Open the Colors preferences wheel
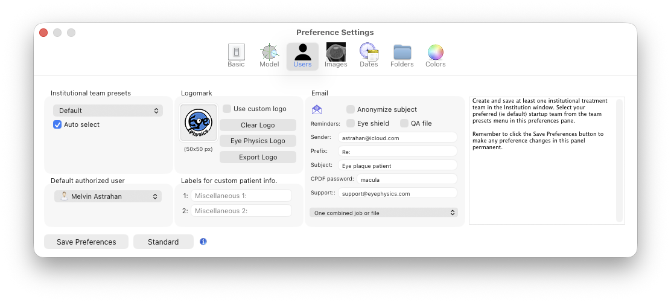Screen dimensions: 671x302 pyautogui.click(x=435, y=55)
